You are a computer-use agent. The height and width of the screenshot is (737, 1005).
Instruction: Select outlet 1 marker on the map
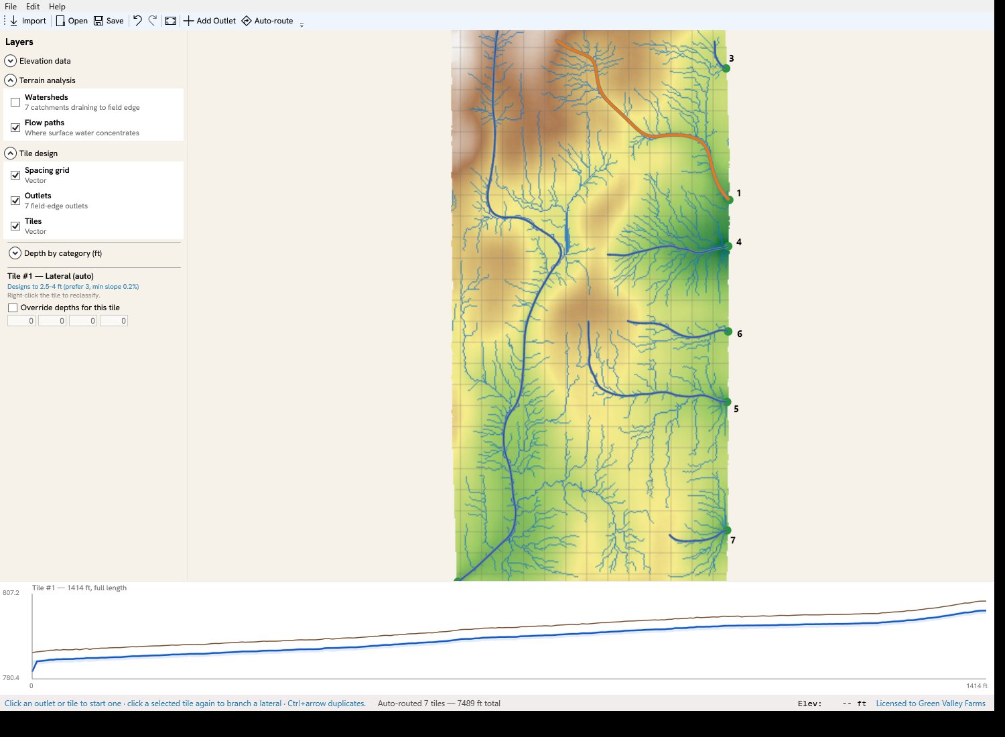click(x=729, y=200)
